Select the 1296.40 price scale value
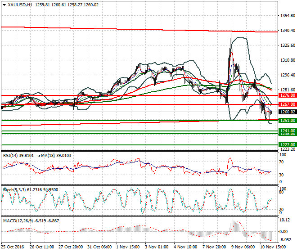The width and height of the screenshot is (297, 252). (288, 75)
